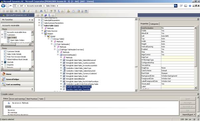Image resolution: width=200 pixels, height=121 pixels.
Task: Click the Home house icon in navigation pane
Action: tap(3, 74)
